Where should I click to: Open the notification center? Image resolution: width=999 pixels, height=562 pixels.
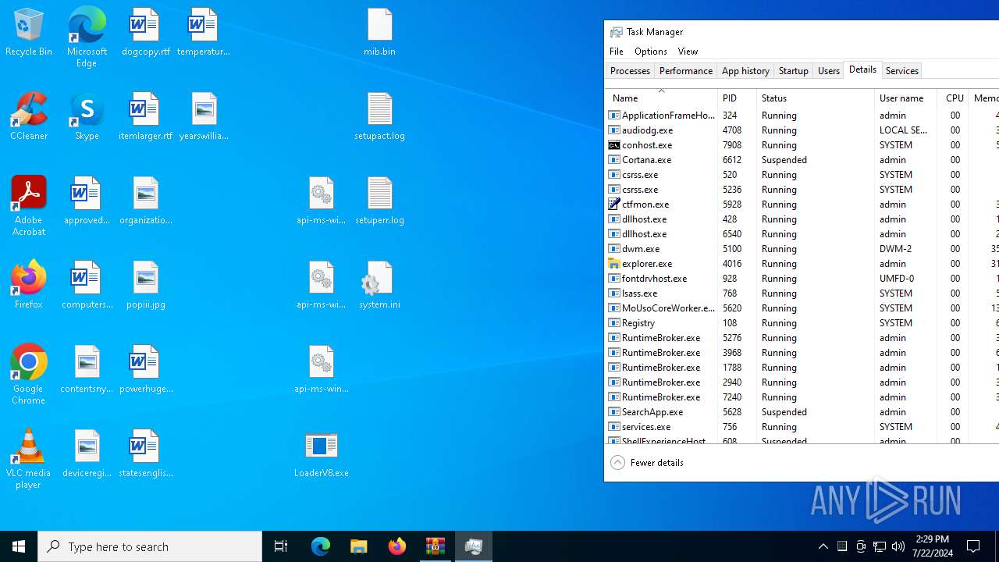pos(974,546)
